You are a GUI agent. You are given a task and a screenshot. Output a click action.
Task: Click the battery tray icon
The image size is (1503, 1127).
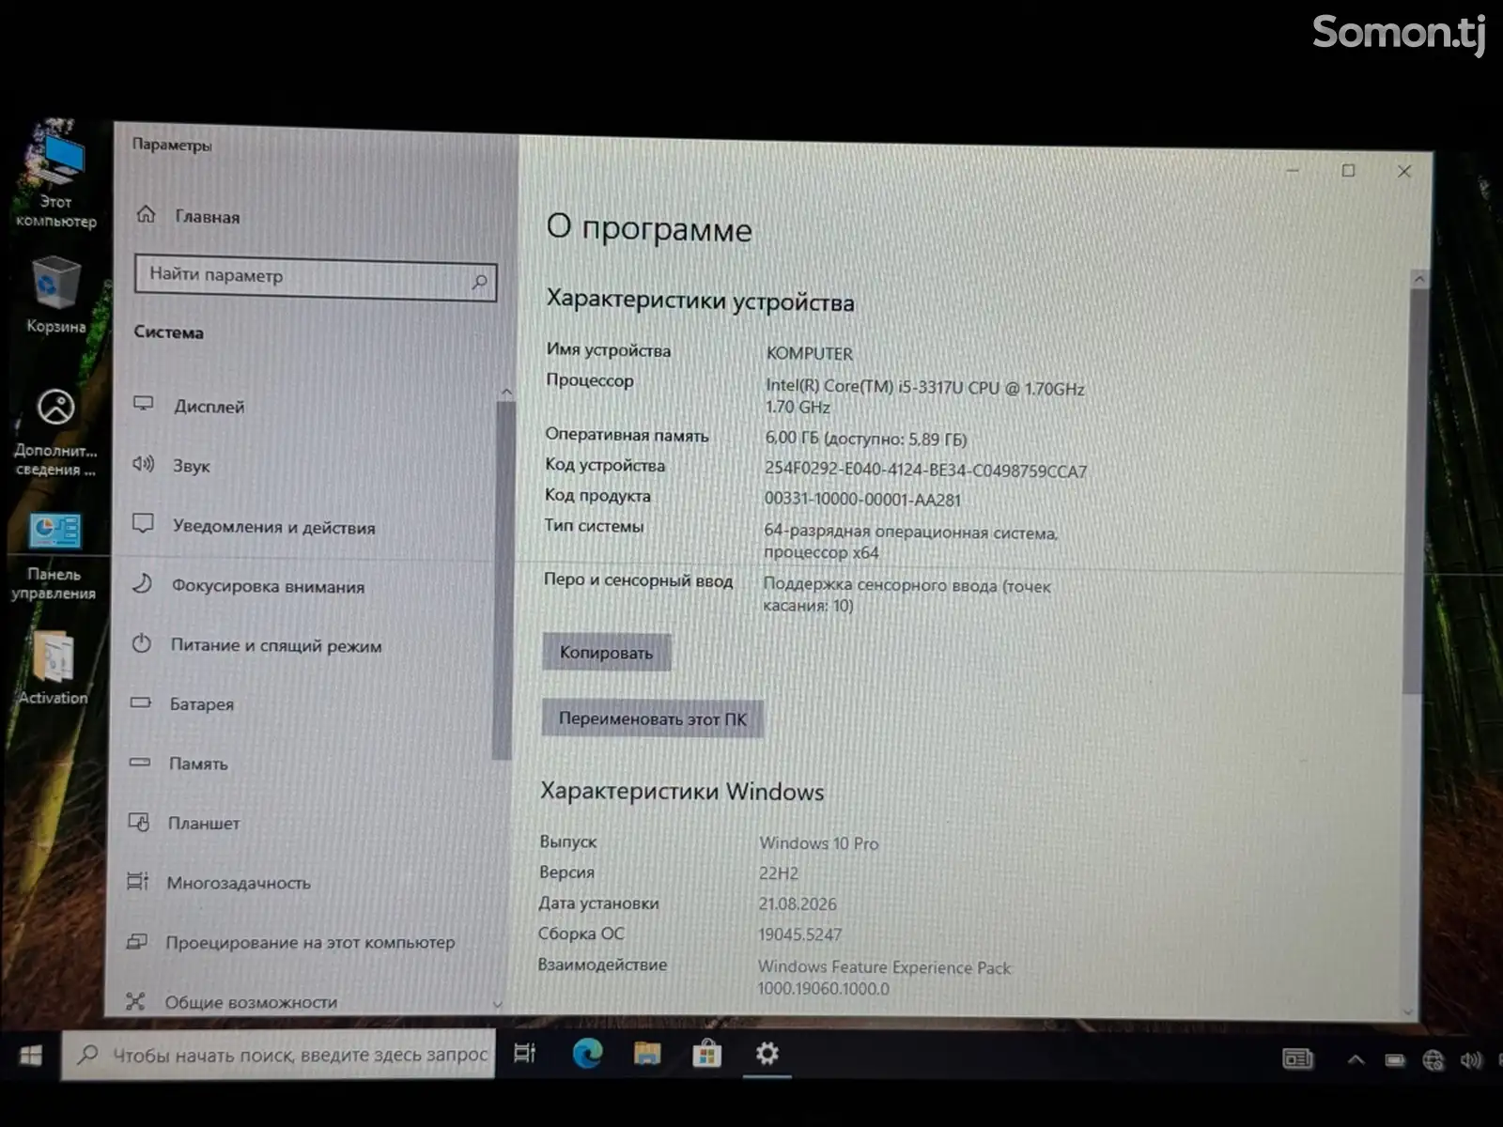tap(1395, 1060)
